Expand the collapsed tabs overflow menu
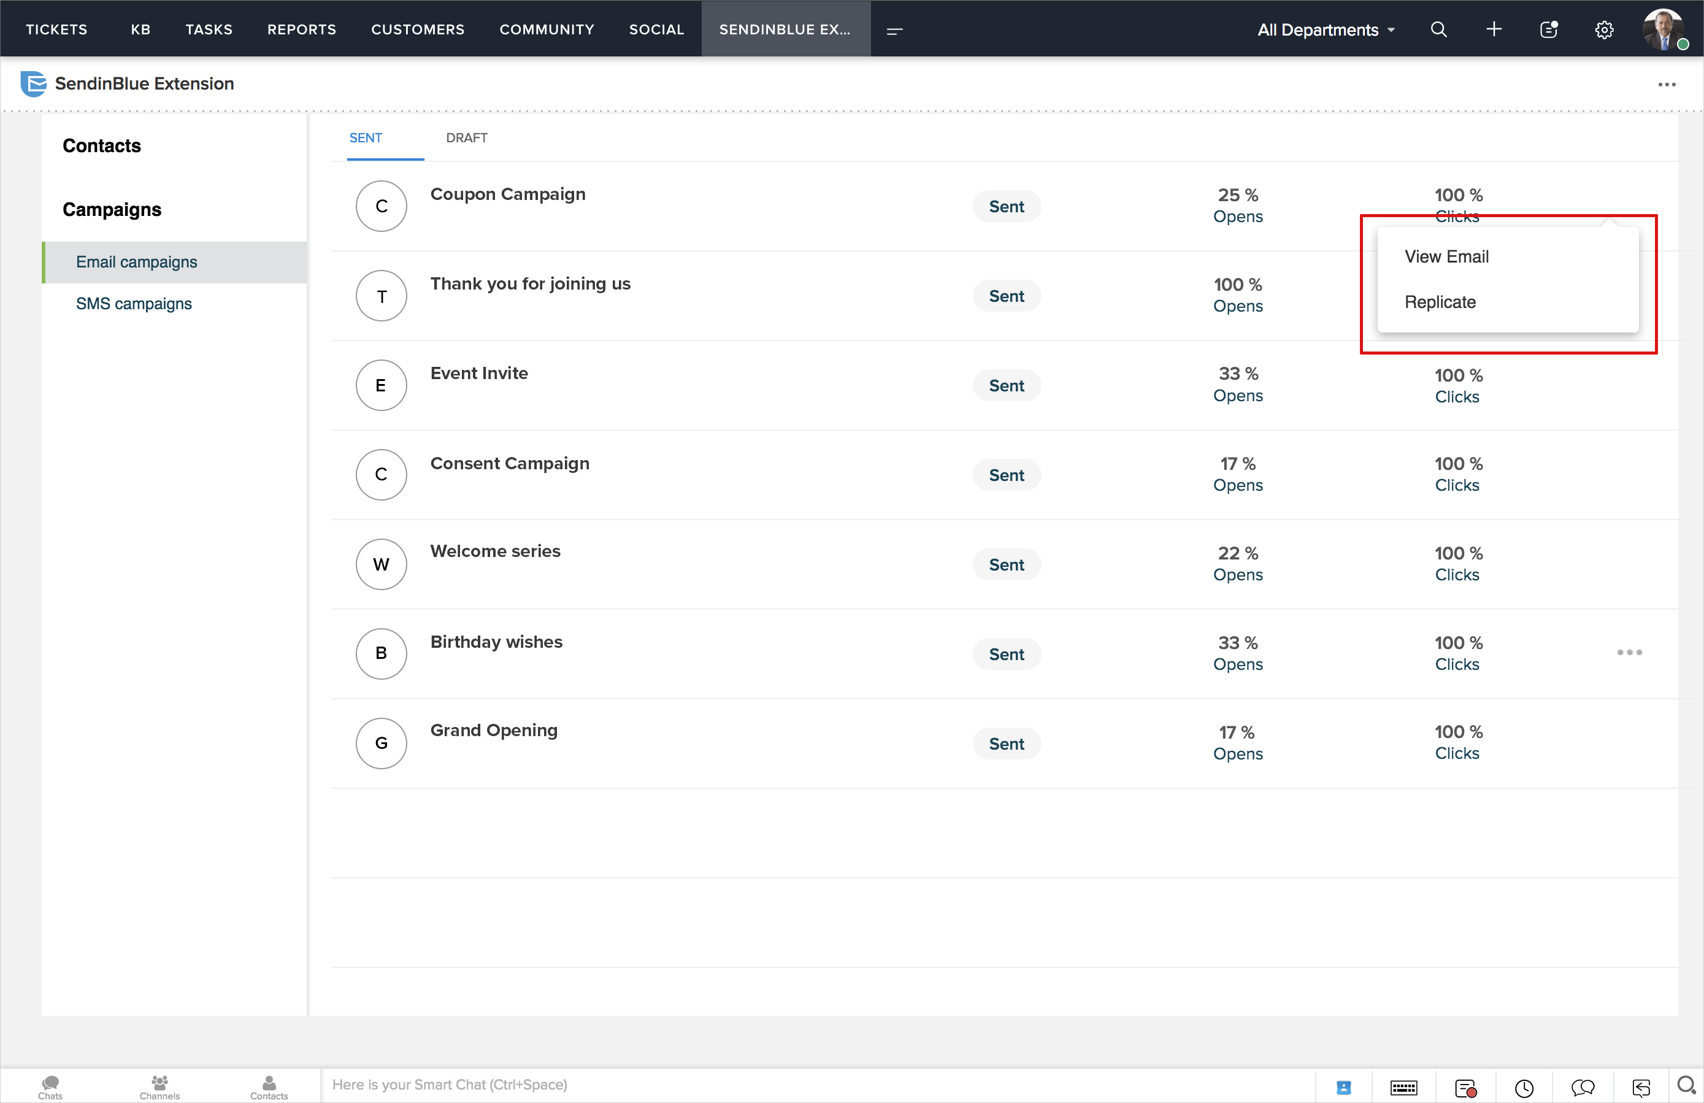Image resolution: width=1704 pixels, height=1103 pixels. tap(894, 30)
